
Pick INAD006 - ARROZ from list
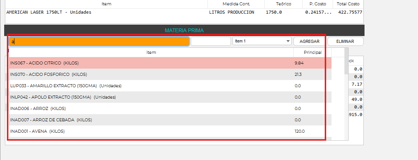click(152, 108)
